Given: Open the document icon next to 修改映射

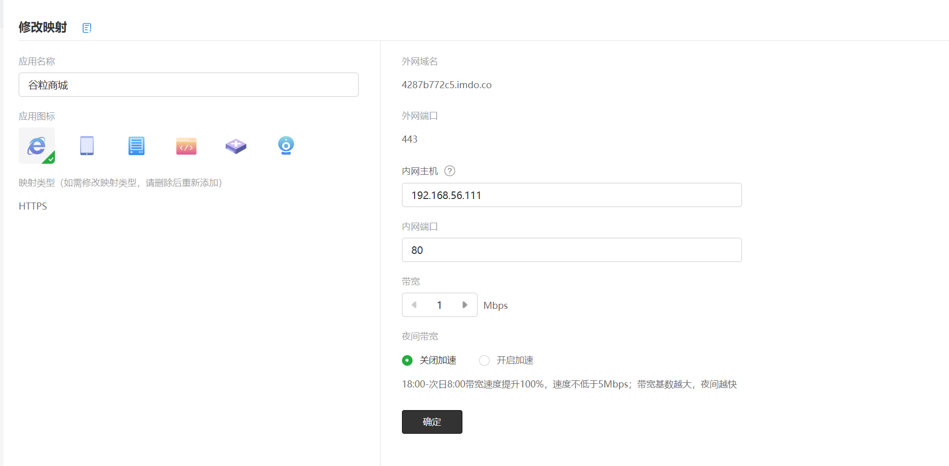Looking at the screenshot, I should [x=87, y=28].
